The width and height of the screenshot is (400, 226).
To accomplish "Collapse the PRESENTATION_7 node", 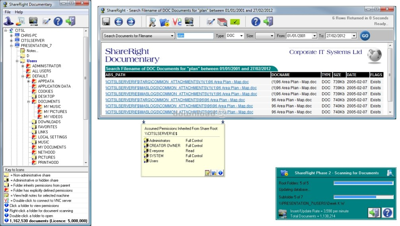I will pyautogui.click(x=11, y=46).
